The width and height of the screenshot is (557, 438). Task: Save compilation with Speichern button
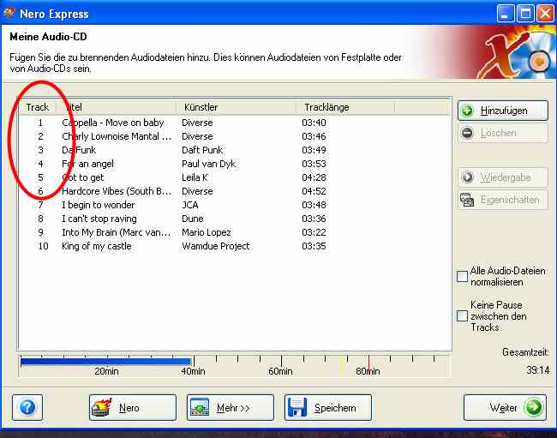tap(328, 407)
